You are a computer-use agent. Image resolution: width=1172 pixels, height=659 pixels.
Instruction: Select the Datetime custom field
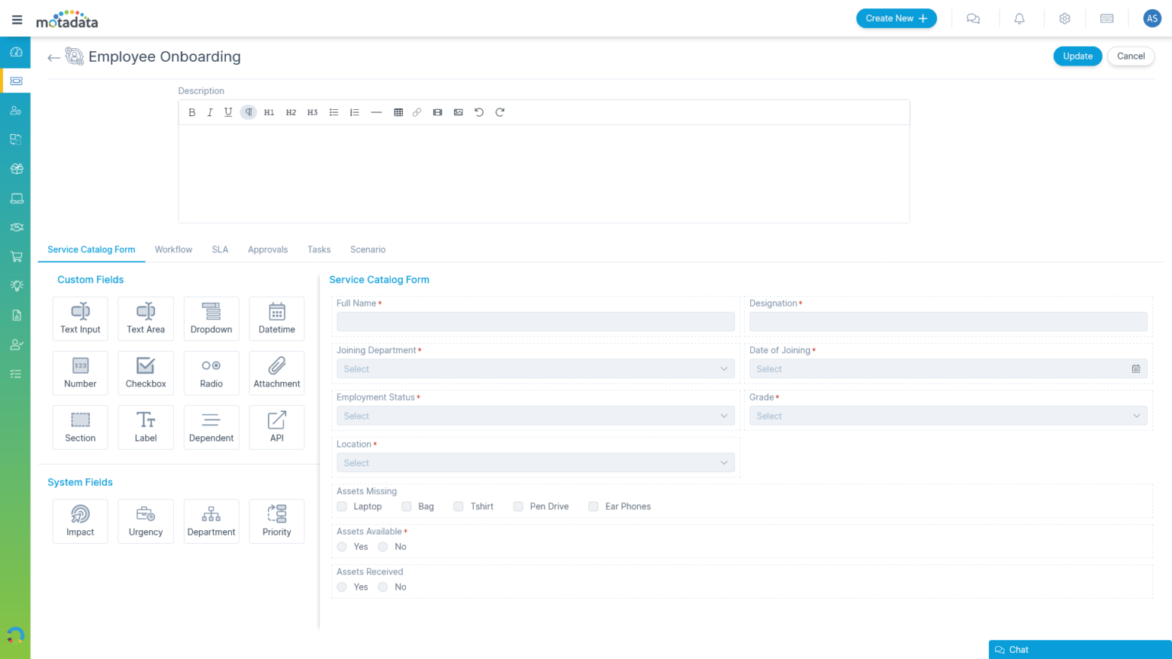tap(276, 318)
